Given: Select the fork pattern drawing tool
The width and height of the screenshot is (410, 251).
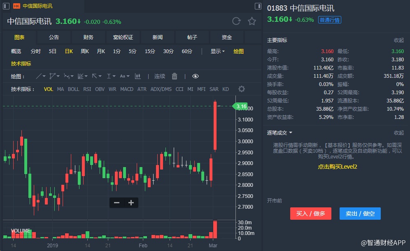Looking at the screenshot, I should [67, 76].
